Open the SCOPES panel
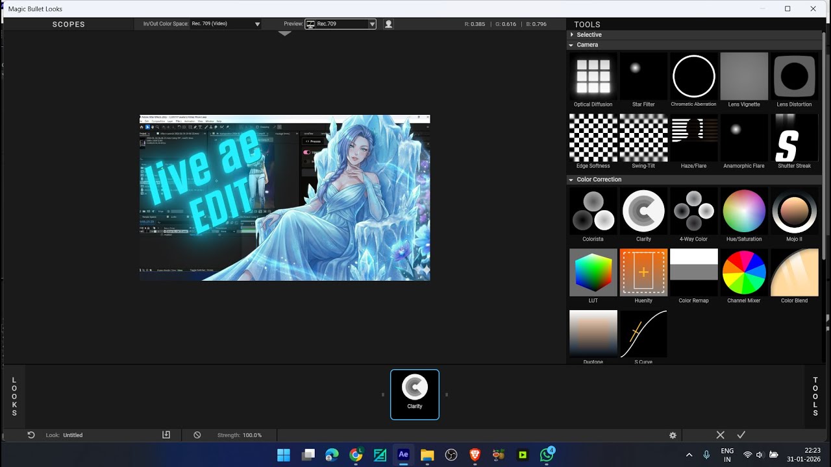 [69, 24]
